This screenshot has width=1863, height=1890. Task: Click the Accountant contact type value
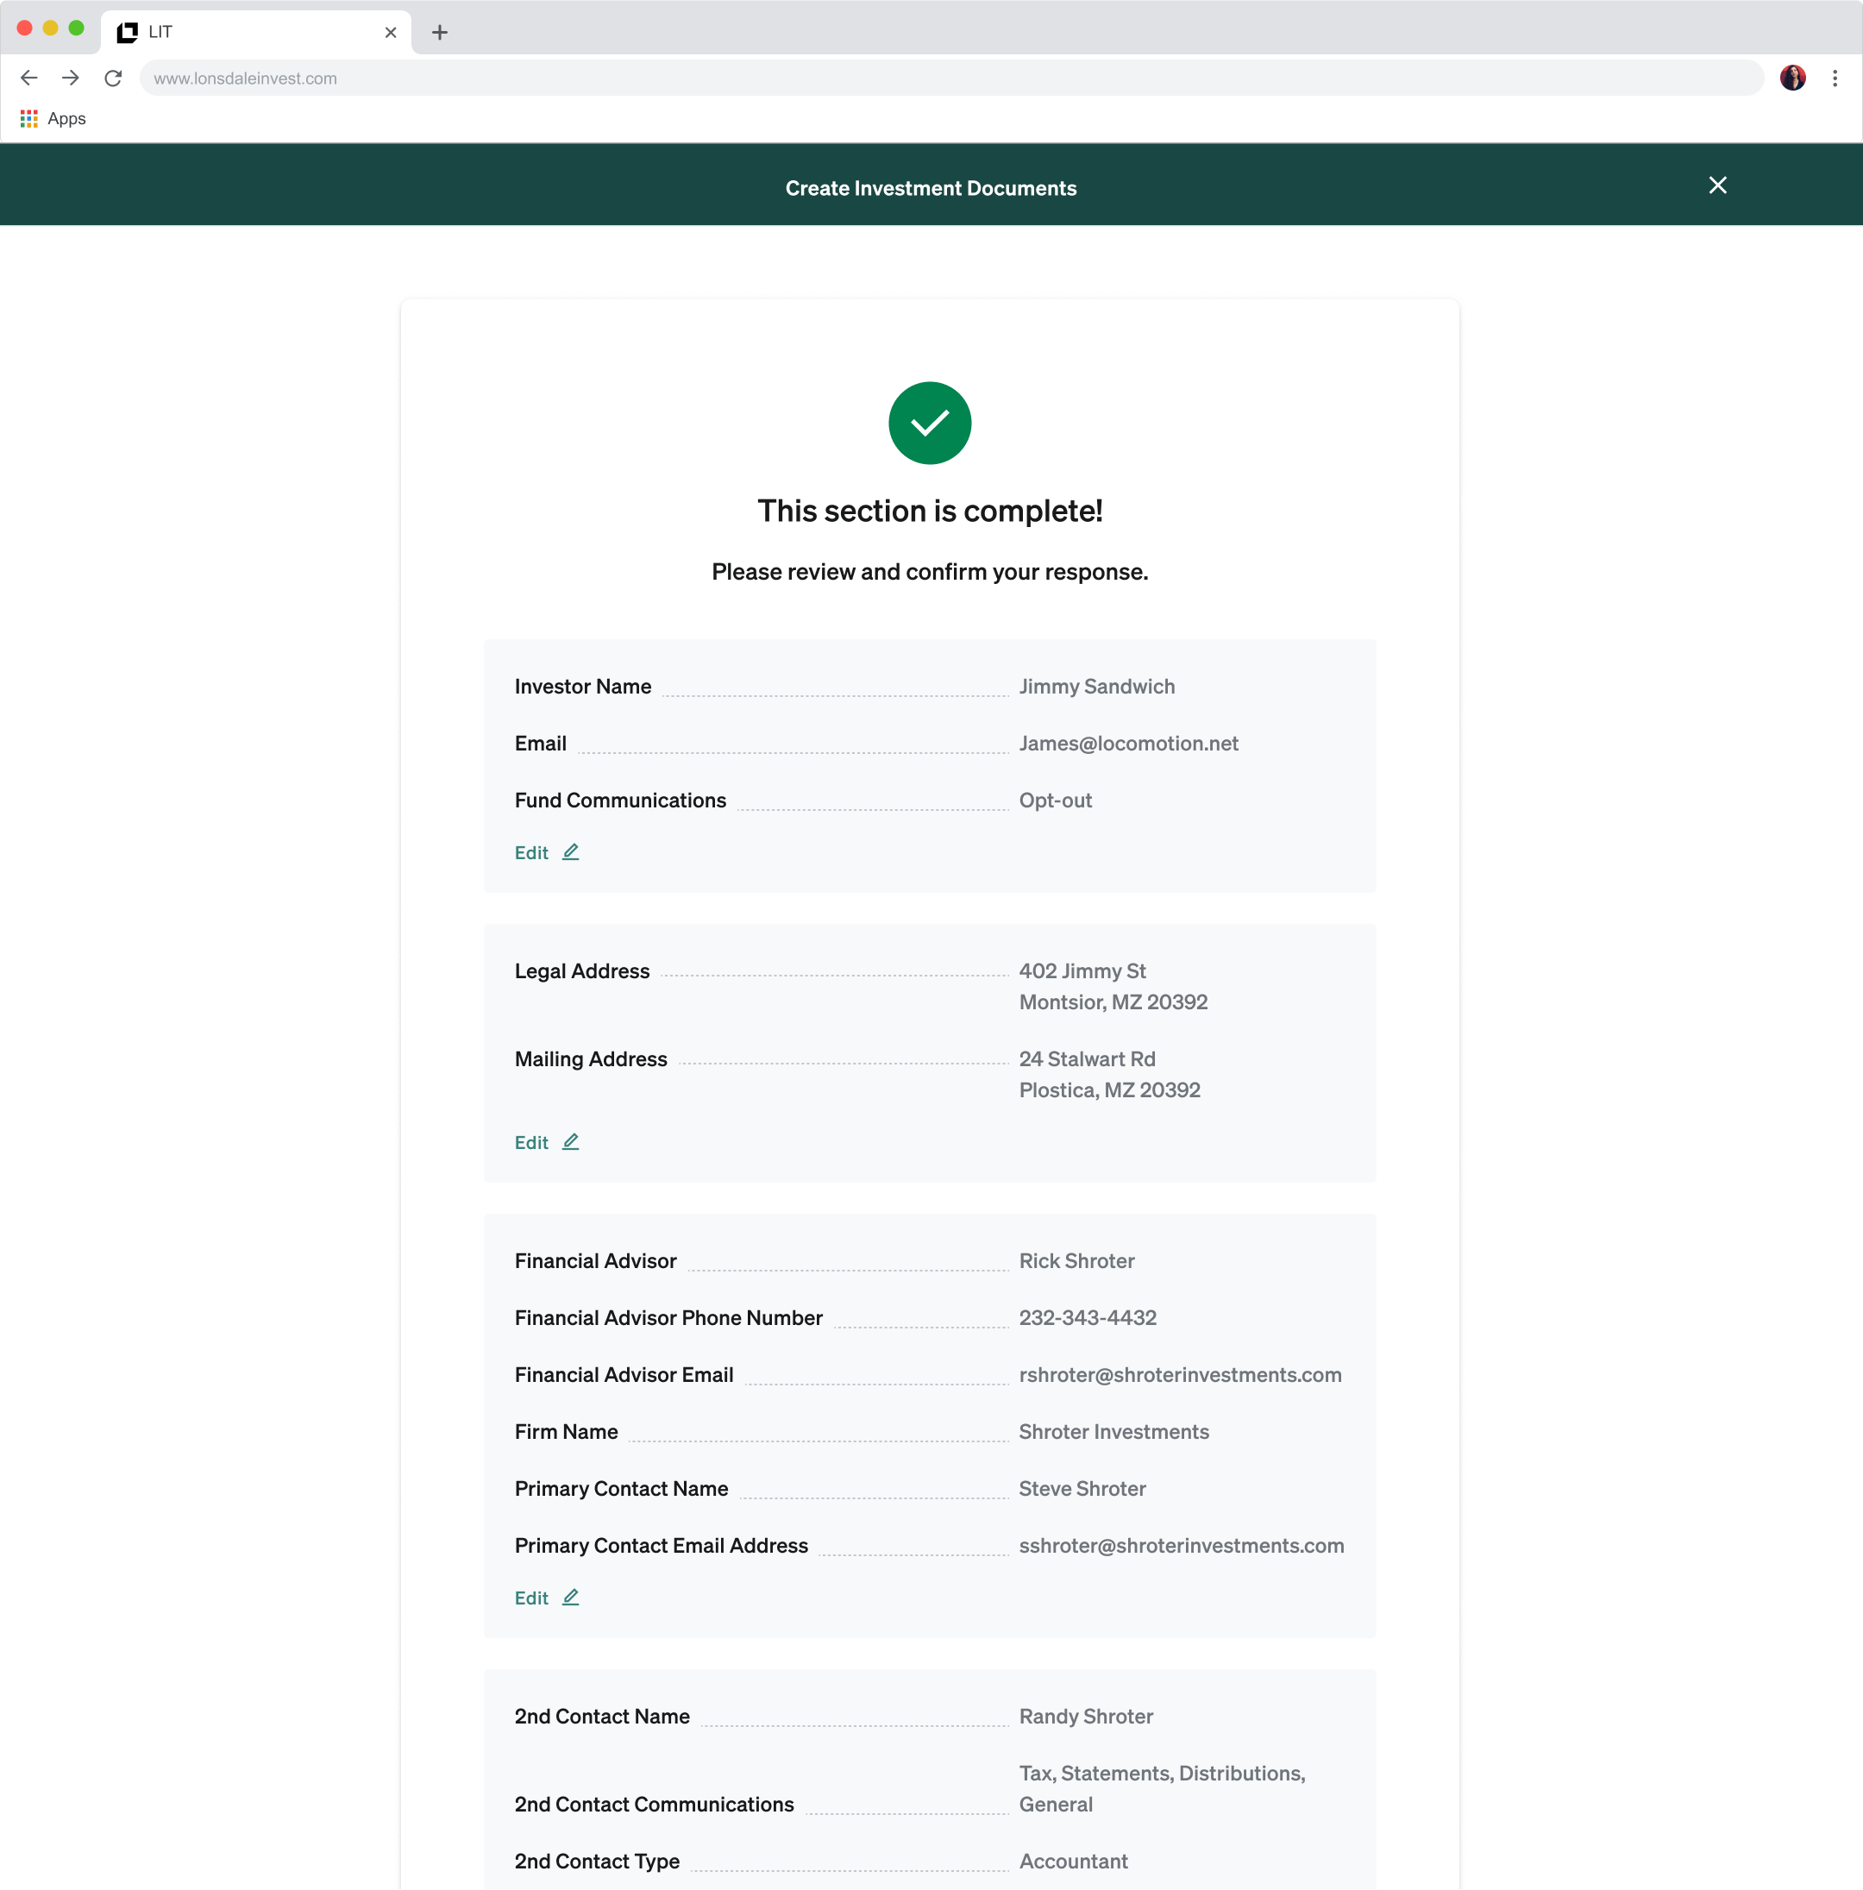coord(1073,1861)
